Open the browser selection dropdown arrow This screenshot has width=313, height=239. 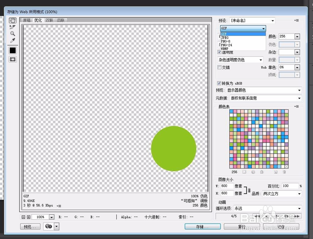tap(56, 226)
